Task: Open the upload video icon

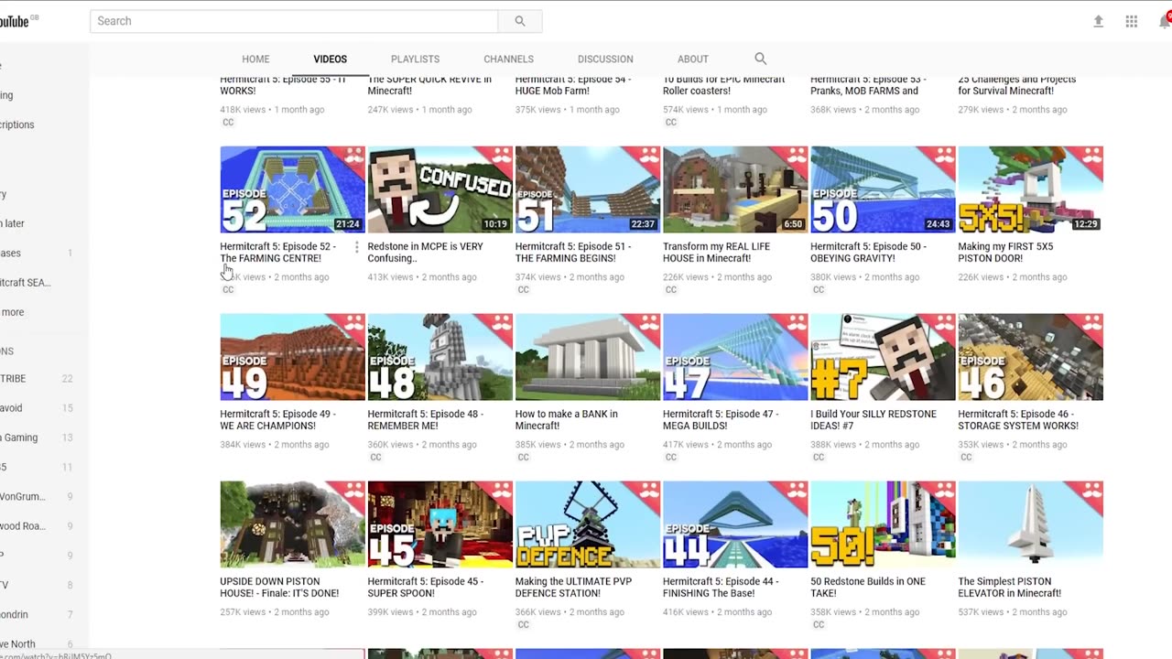Action: click(x=1098, y=21)
